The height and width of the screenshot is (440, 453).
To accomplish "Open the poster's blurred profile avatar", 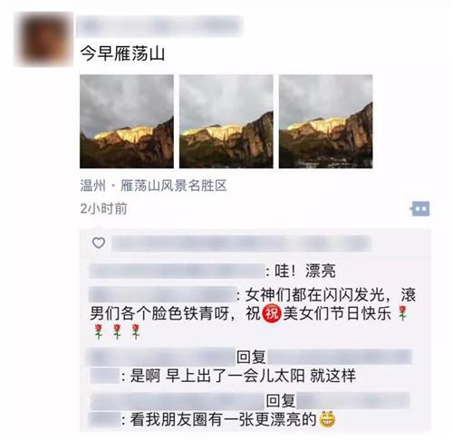I will pyautogui.click(x=43, y=39).
